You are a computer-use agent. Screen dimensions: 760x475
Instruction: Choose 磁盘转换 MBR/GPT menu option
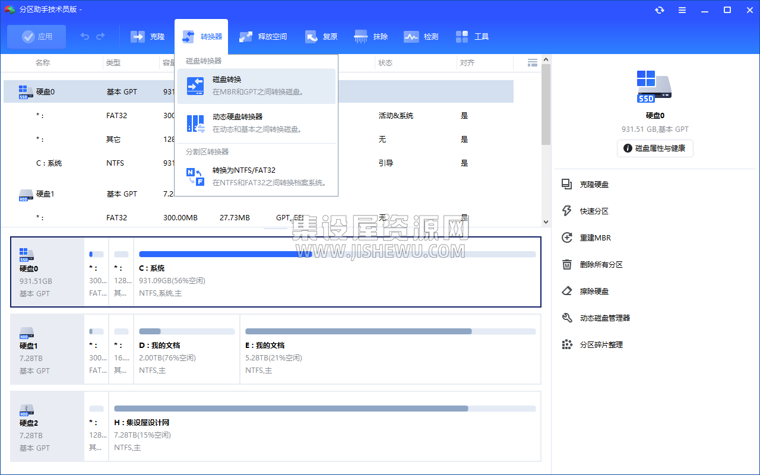256,85
